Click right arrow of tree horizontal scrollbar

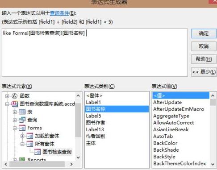click(x=71, y=164)
